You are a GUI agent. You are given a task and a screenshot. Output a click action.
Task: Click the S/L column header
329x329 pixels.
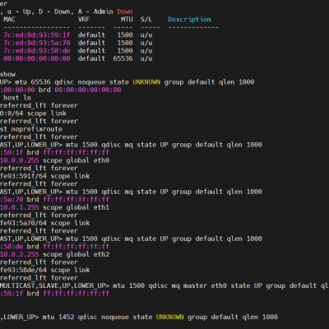[x=146, y=20]
